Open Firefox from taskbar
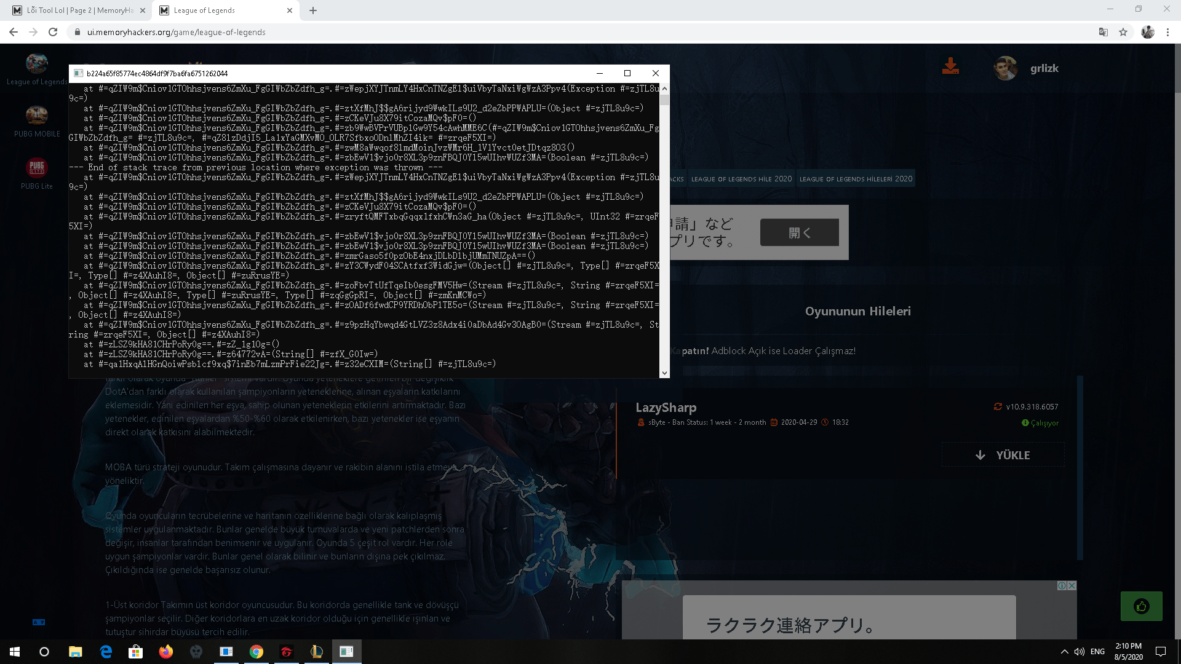Viewport: 1181px width, 664px height. pos(166,652)
